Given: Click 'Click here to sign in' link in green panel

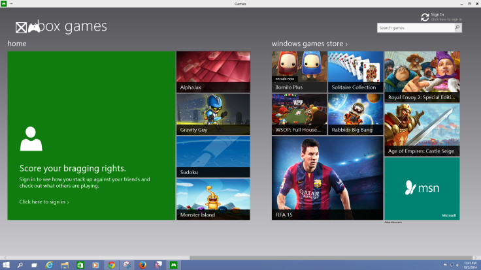Looking at the screenshot, I should 44,202.
